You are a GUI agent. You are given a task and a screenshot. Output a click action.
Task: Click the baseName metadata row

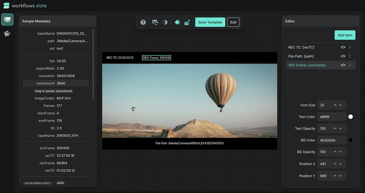pyautogui.click(x=56, y=33)
